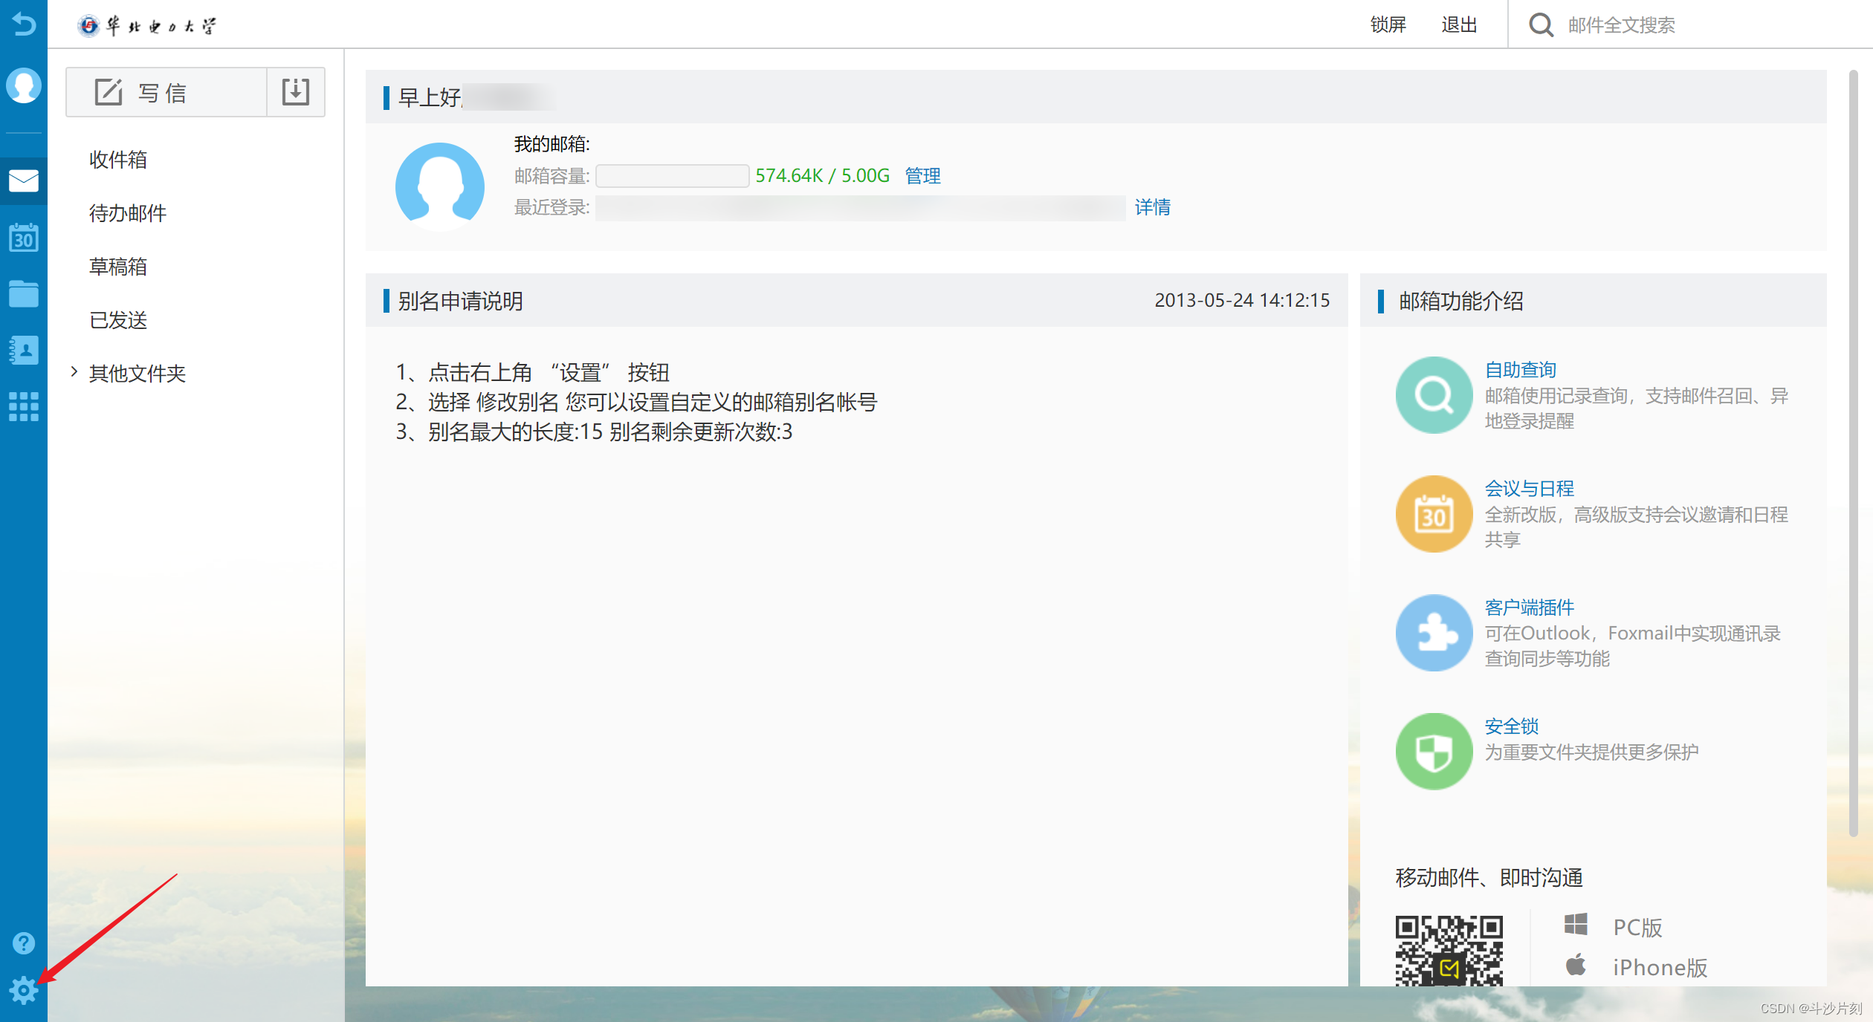
Task: Click the receive mail icon beside 写信
Action: [295, 91]
